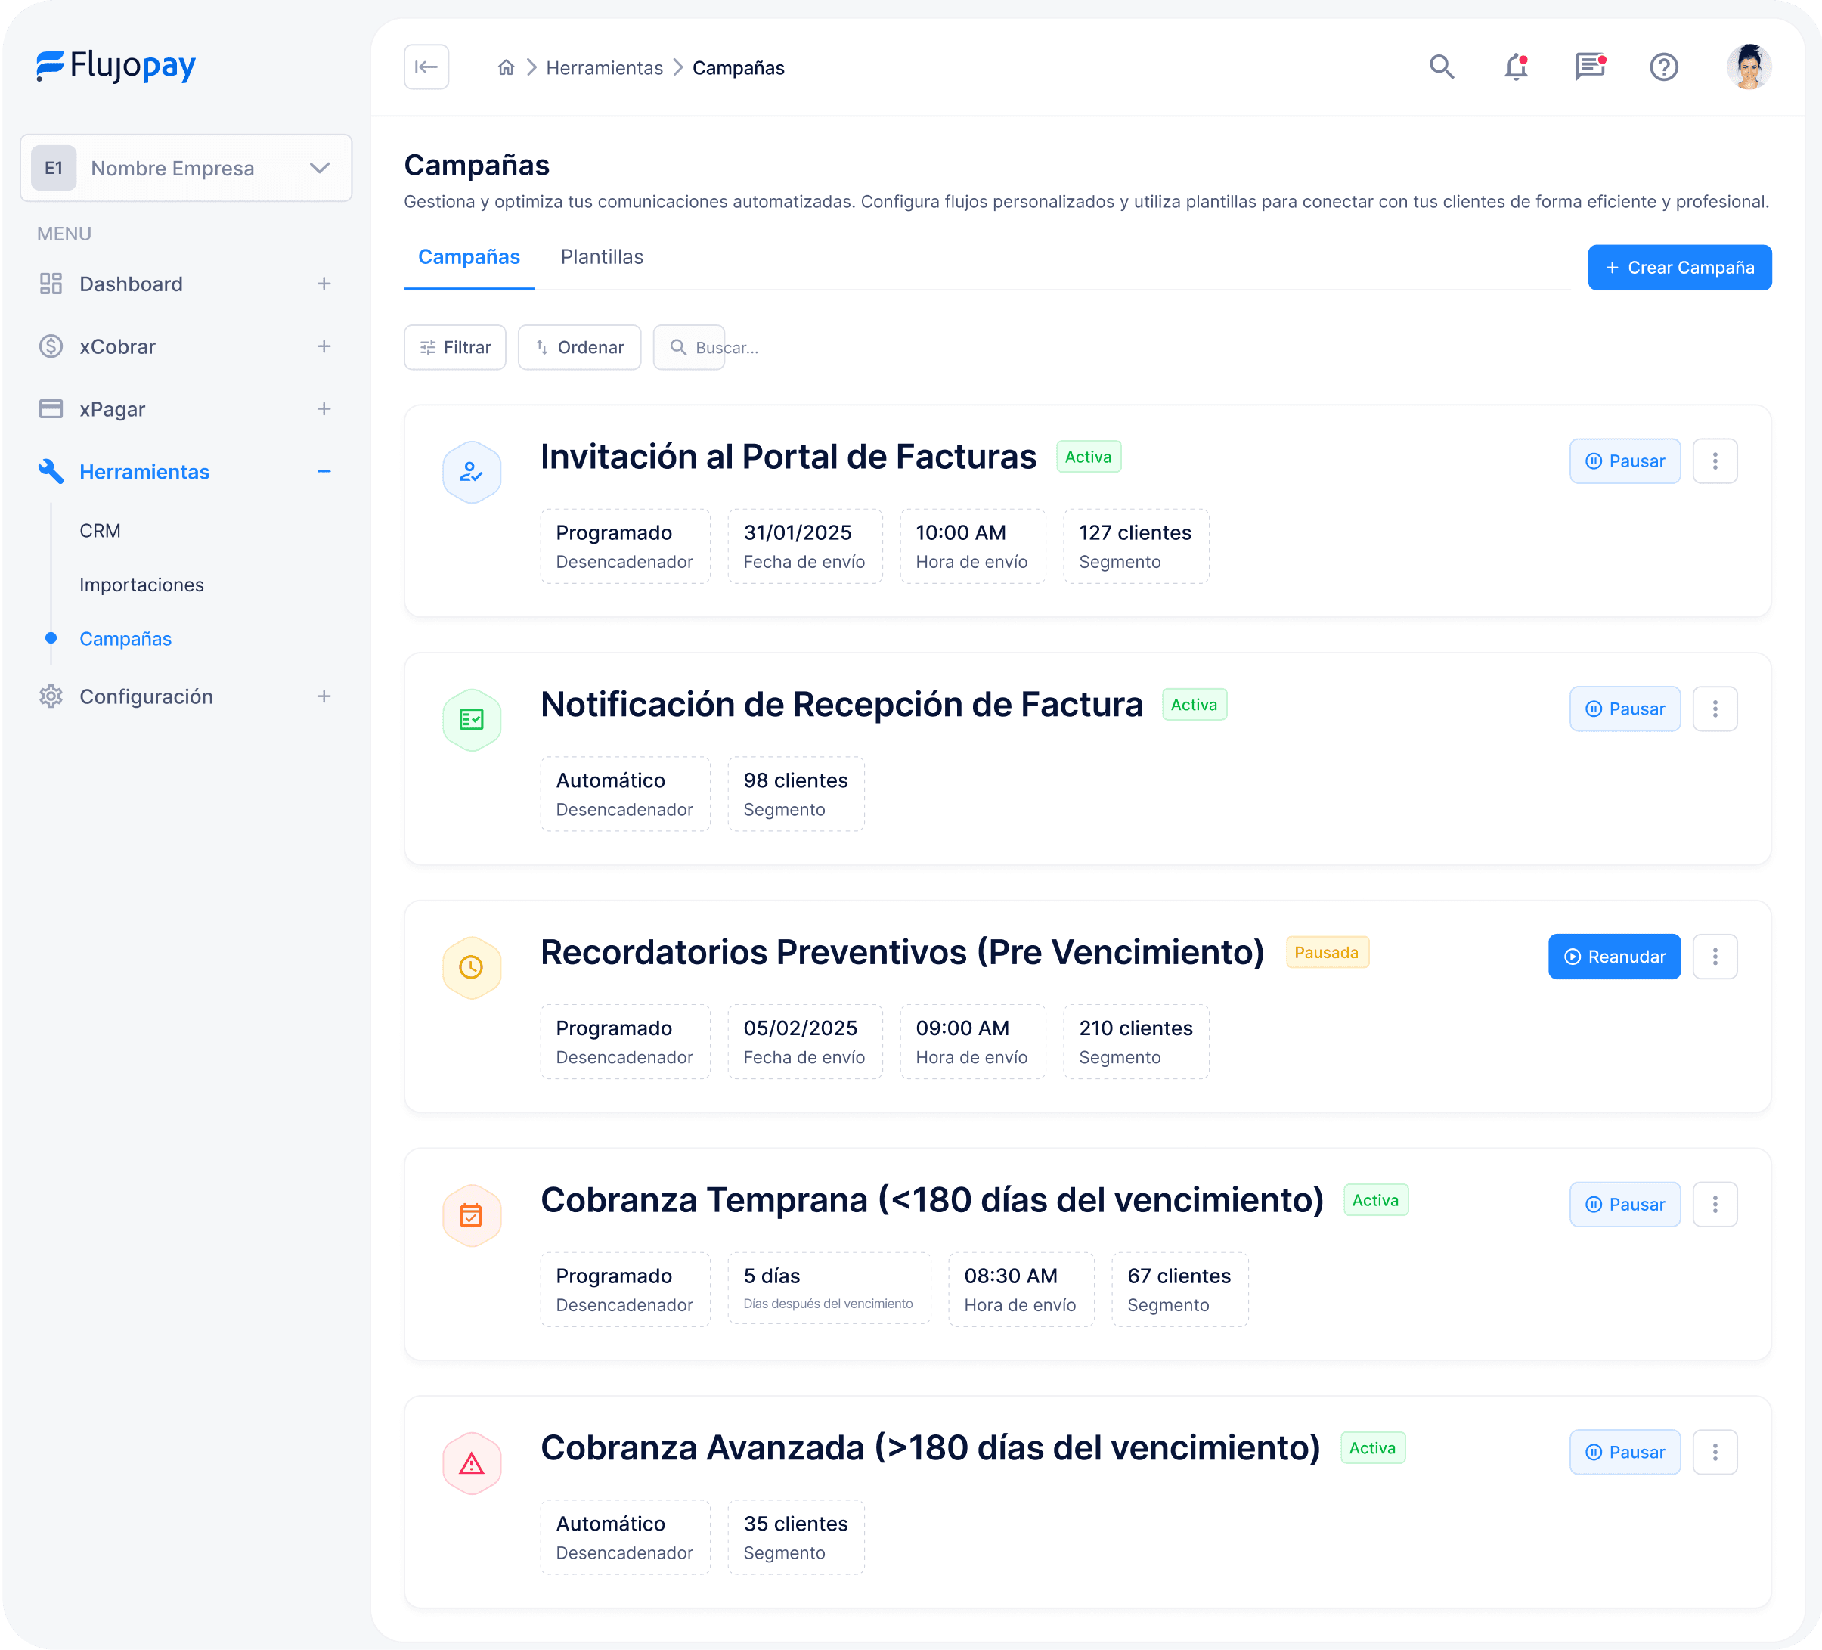The height and width of the screenshot is (1650, 1822).
Task: Resume the Recordatorios Preventivos campaign
Action: click(1613, 957)
